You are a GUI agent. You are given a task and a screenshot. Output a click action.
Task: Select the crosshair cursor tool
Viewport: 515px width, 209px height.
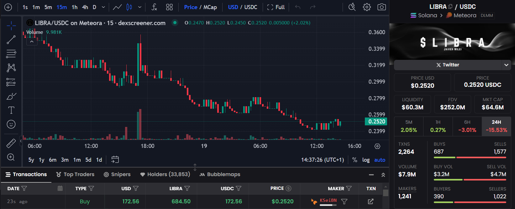click(11, 26)
